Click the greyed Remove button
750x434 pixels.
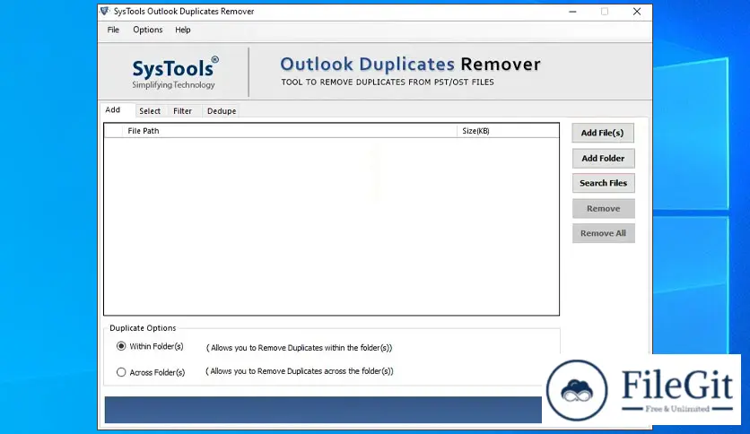click(603, 208)
